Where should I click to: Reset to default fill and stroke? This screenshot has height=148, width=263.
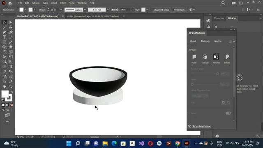click(x=3, y=100)
